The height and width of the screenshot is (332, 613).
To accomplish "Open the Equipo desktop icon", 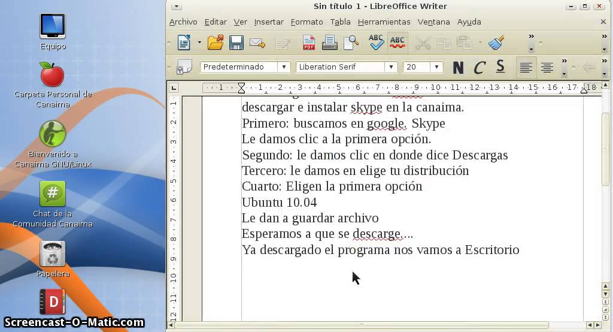I will coord(53,32).
